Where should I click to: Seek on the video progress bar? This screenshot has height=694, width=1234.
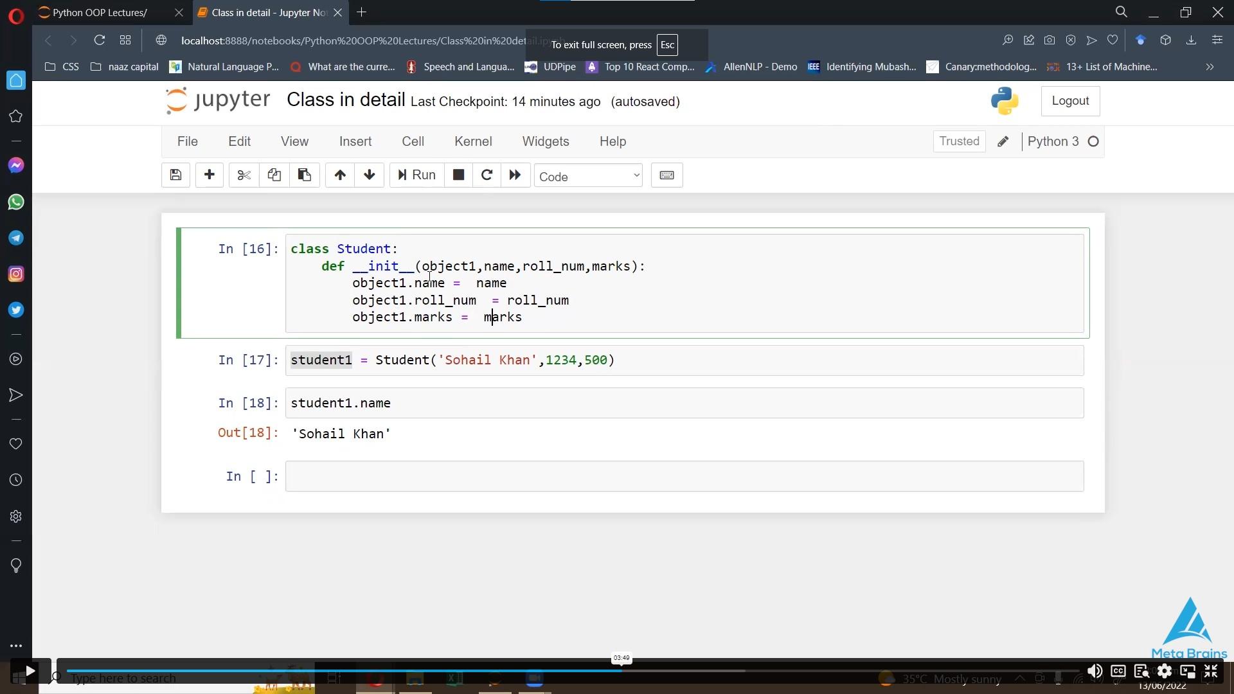click(572, 671)
